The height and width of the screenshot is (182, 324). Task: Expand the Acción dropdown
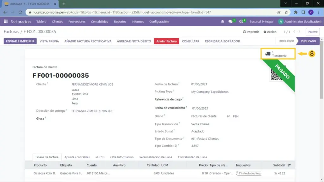point(270,32)
